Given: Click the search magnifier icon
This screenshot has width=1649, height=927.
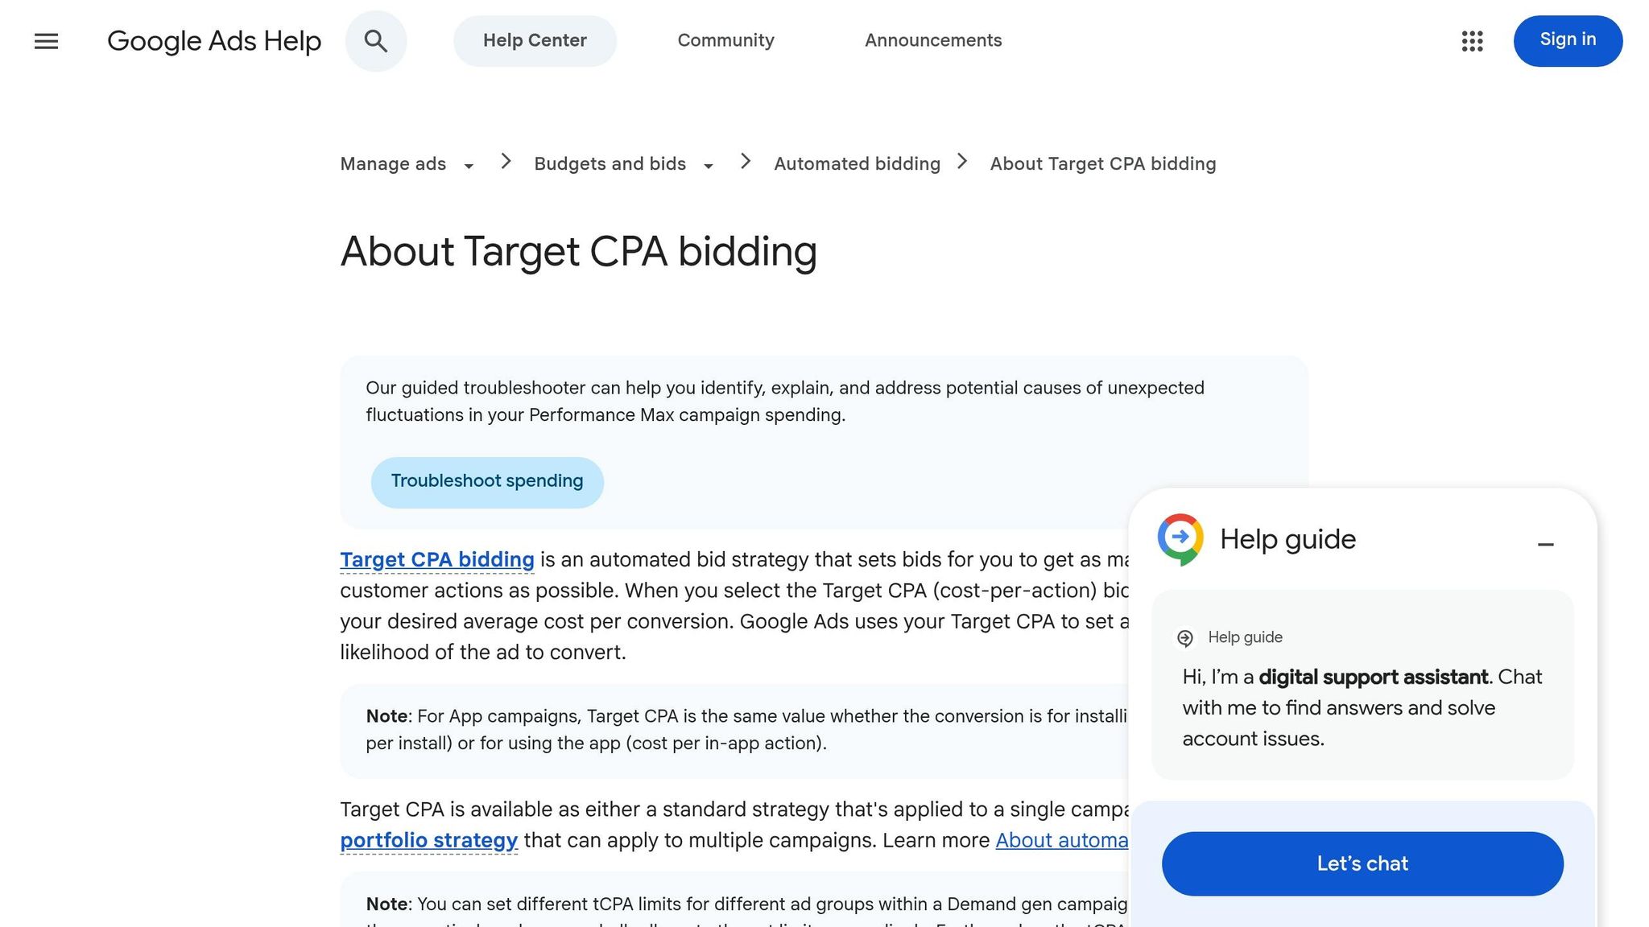Looking at the screenshot, I should 375,41.
